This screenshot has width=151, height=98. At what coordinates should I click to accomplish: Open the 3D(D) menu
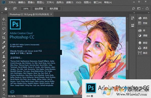point(78,2)
